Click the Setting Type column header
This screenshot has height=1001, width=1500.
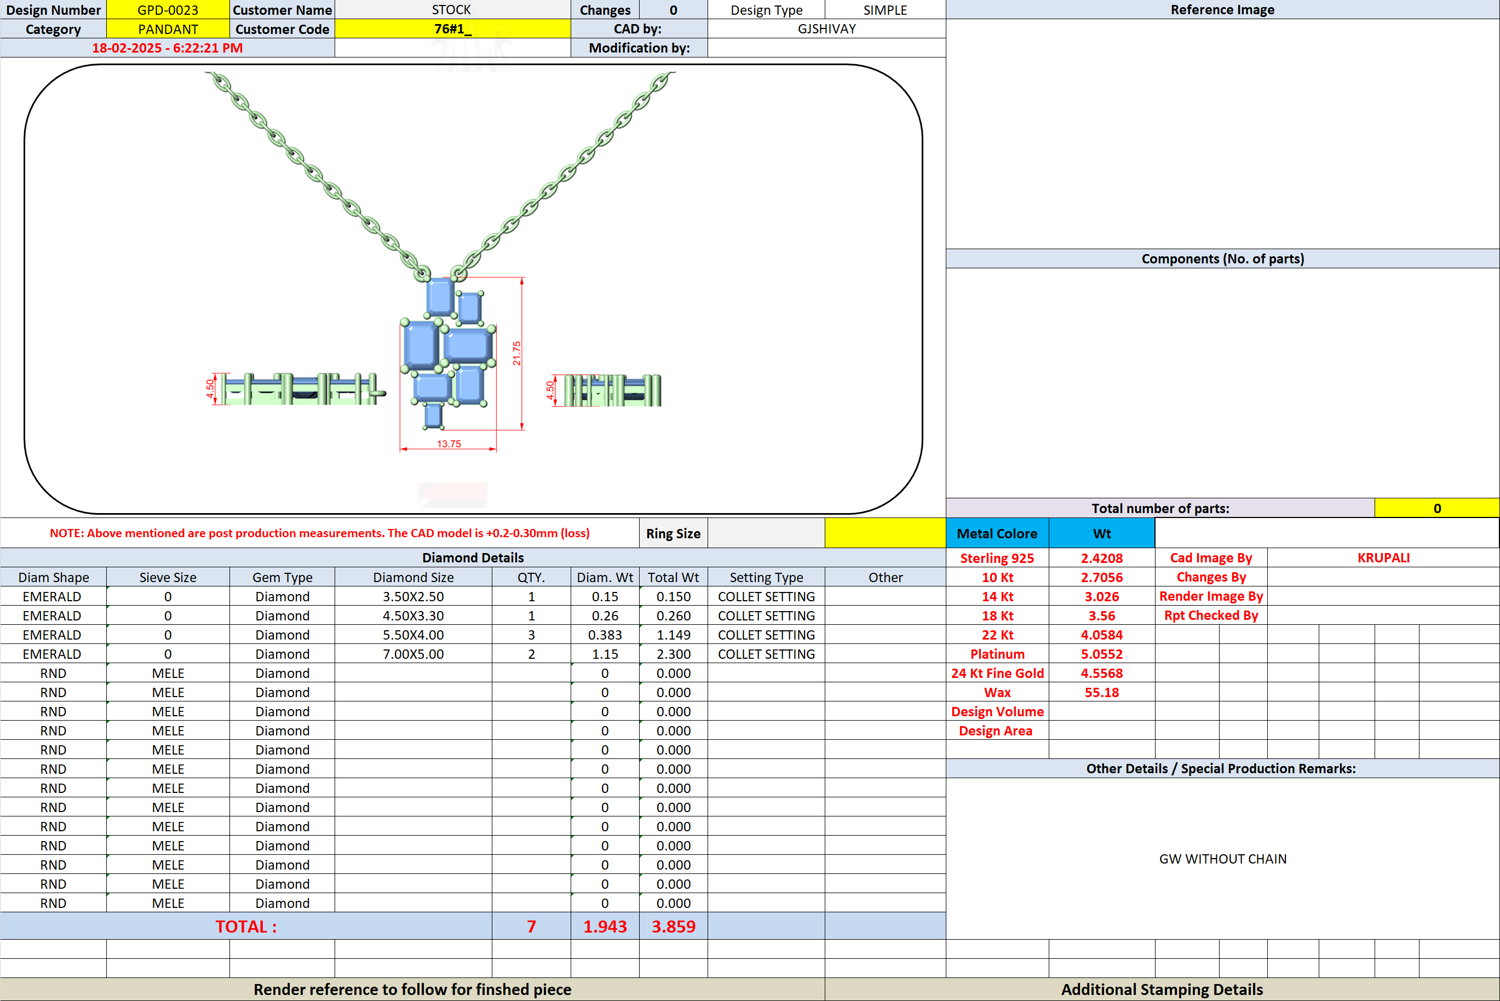coord(766,577)
